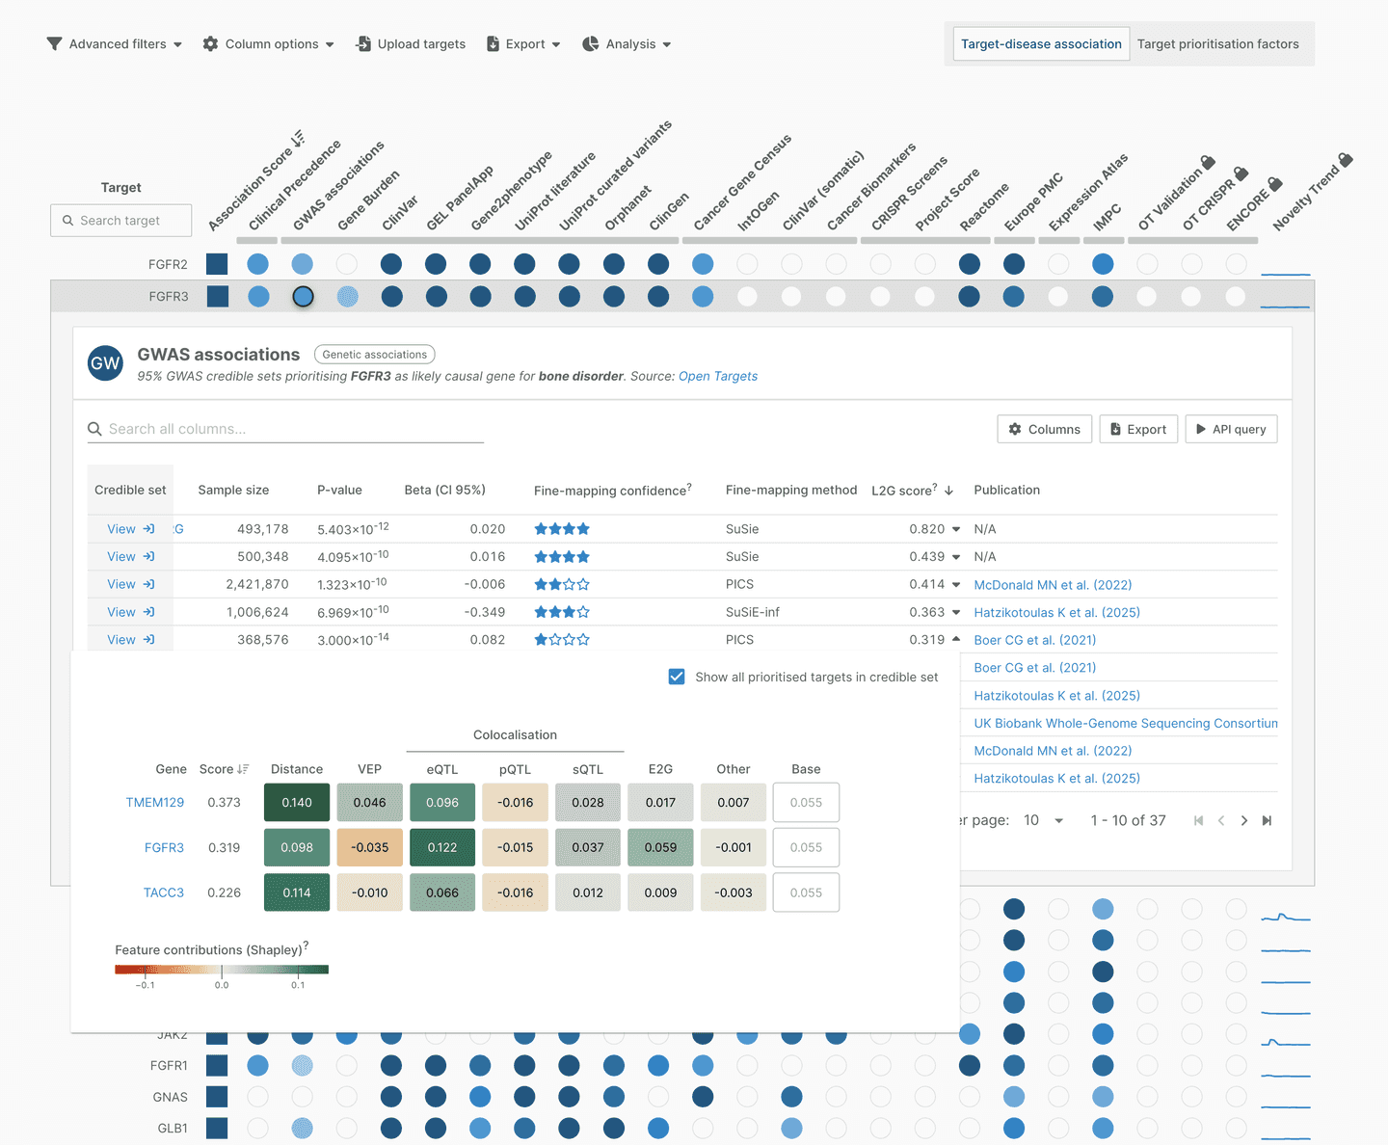Open credible set arrow icon for 368,576 row
This screenshot has height=1145, width=1388.
148,640
